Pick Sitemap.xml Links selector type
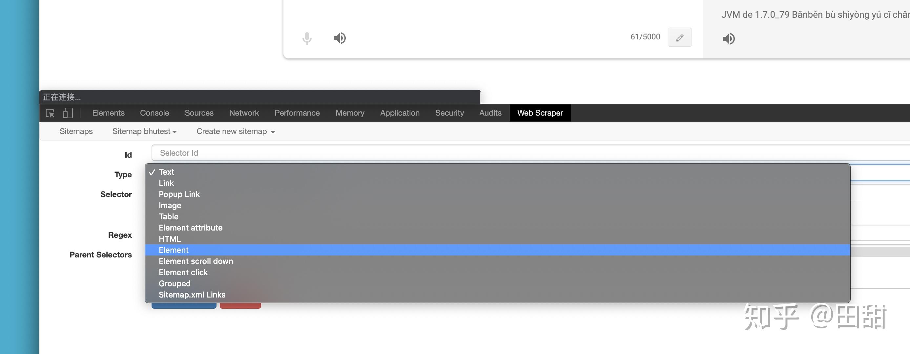 (x=192, y=295)
